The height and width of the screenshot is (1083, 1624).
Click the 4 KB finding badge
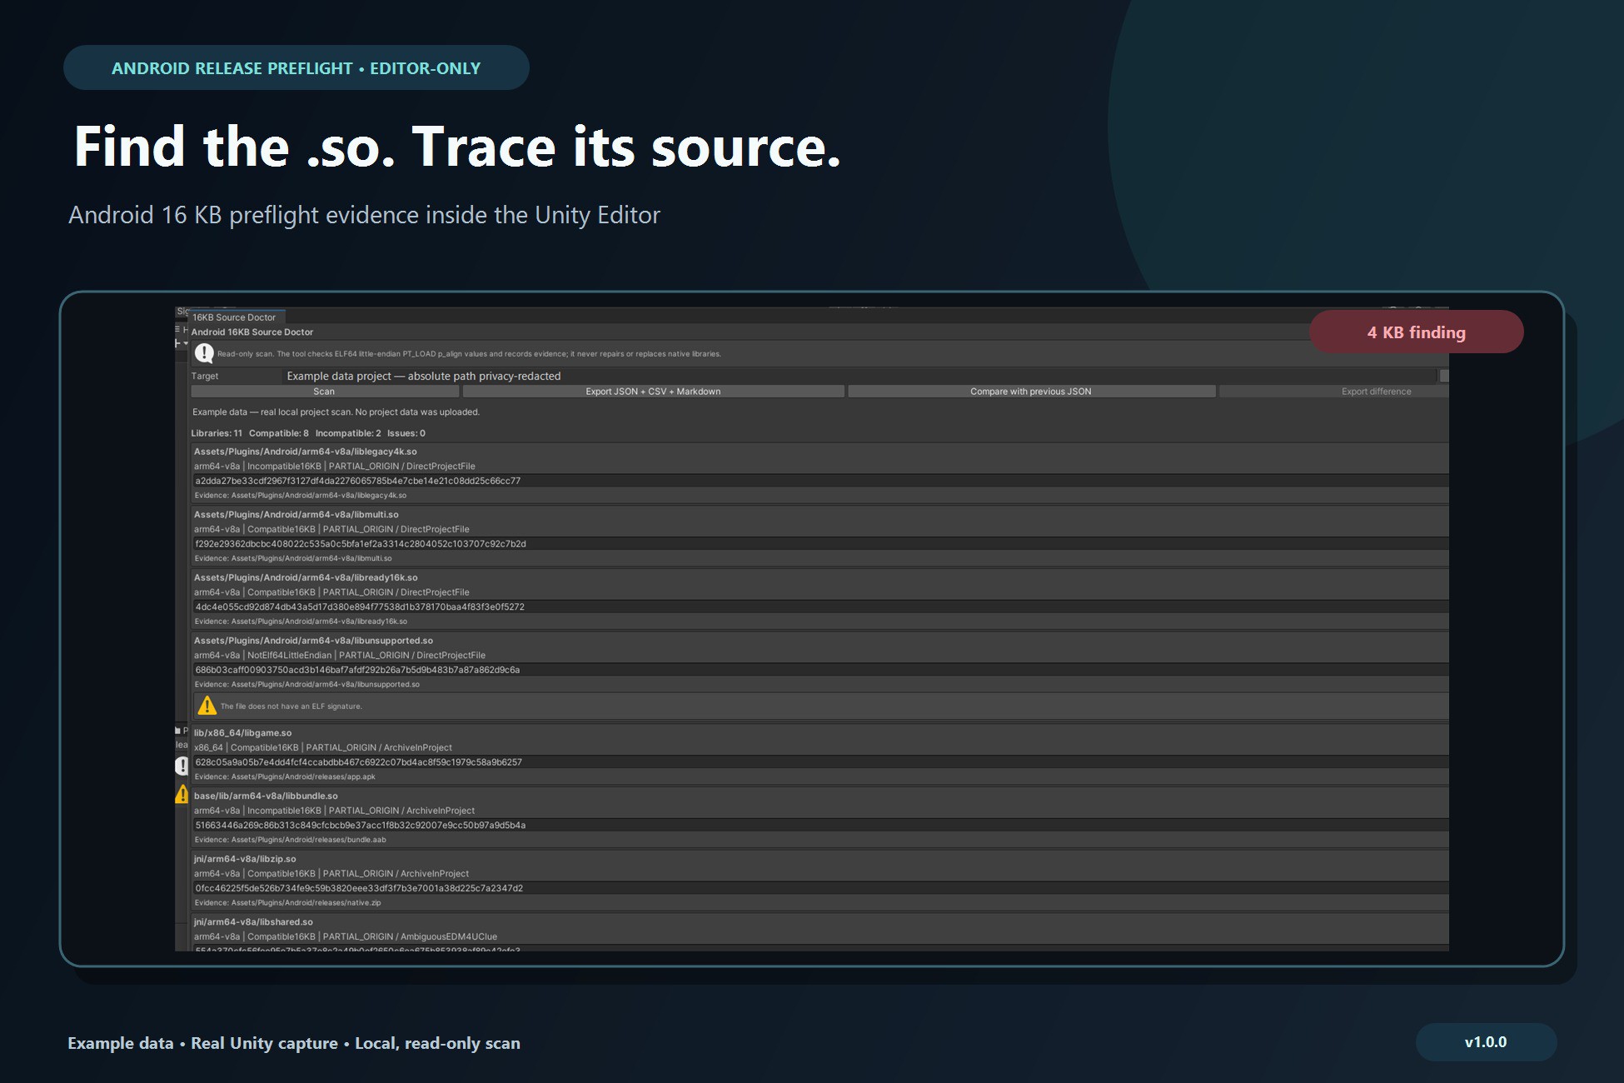pyautogui.click(x=1416, y=332)
